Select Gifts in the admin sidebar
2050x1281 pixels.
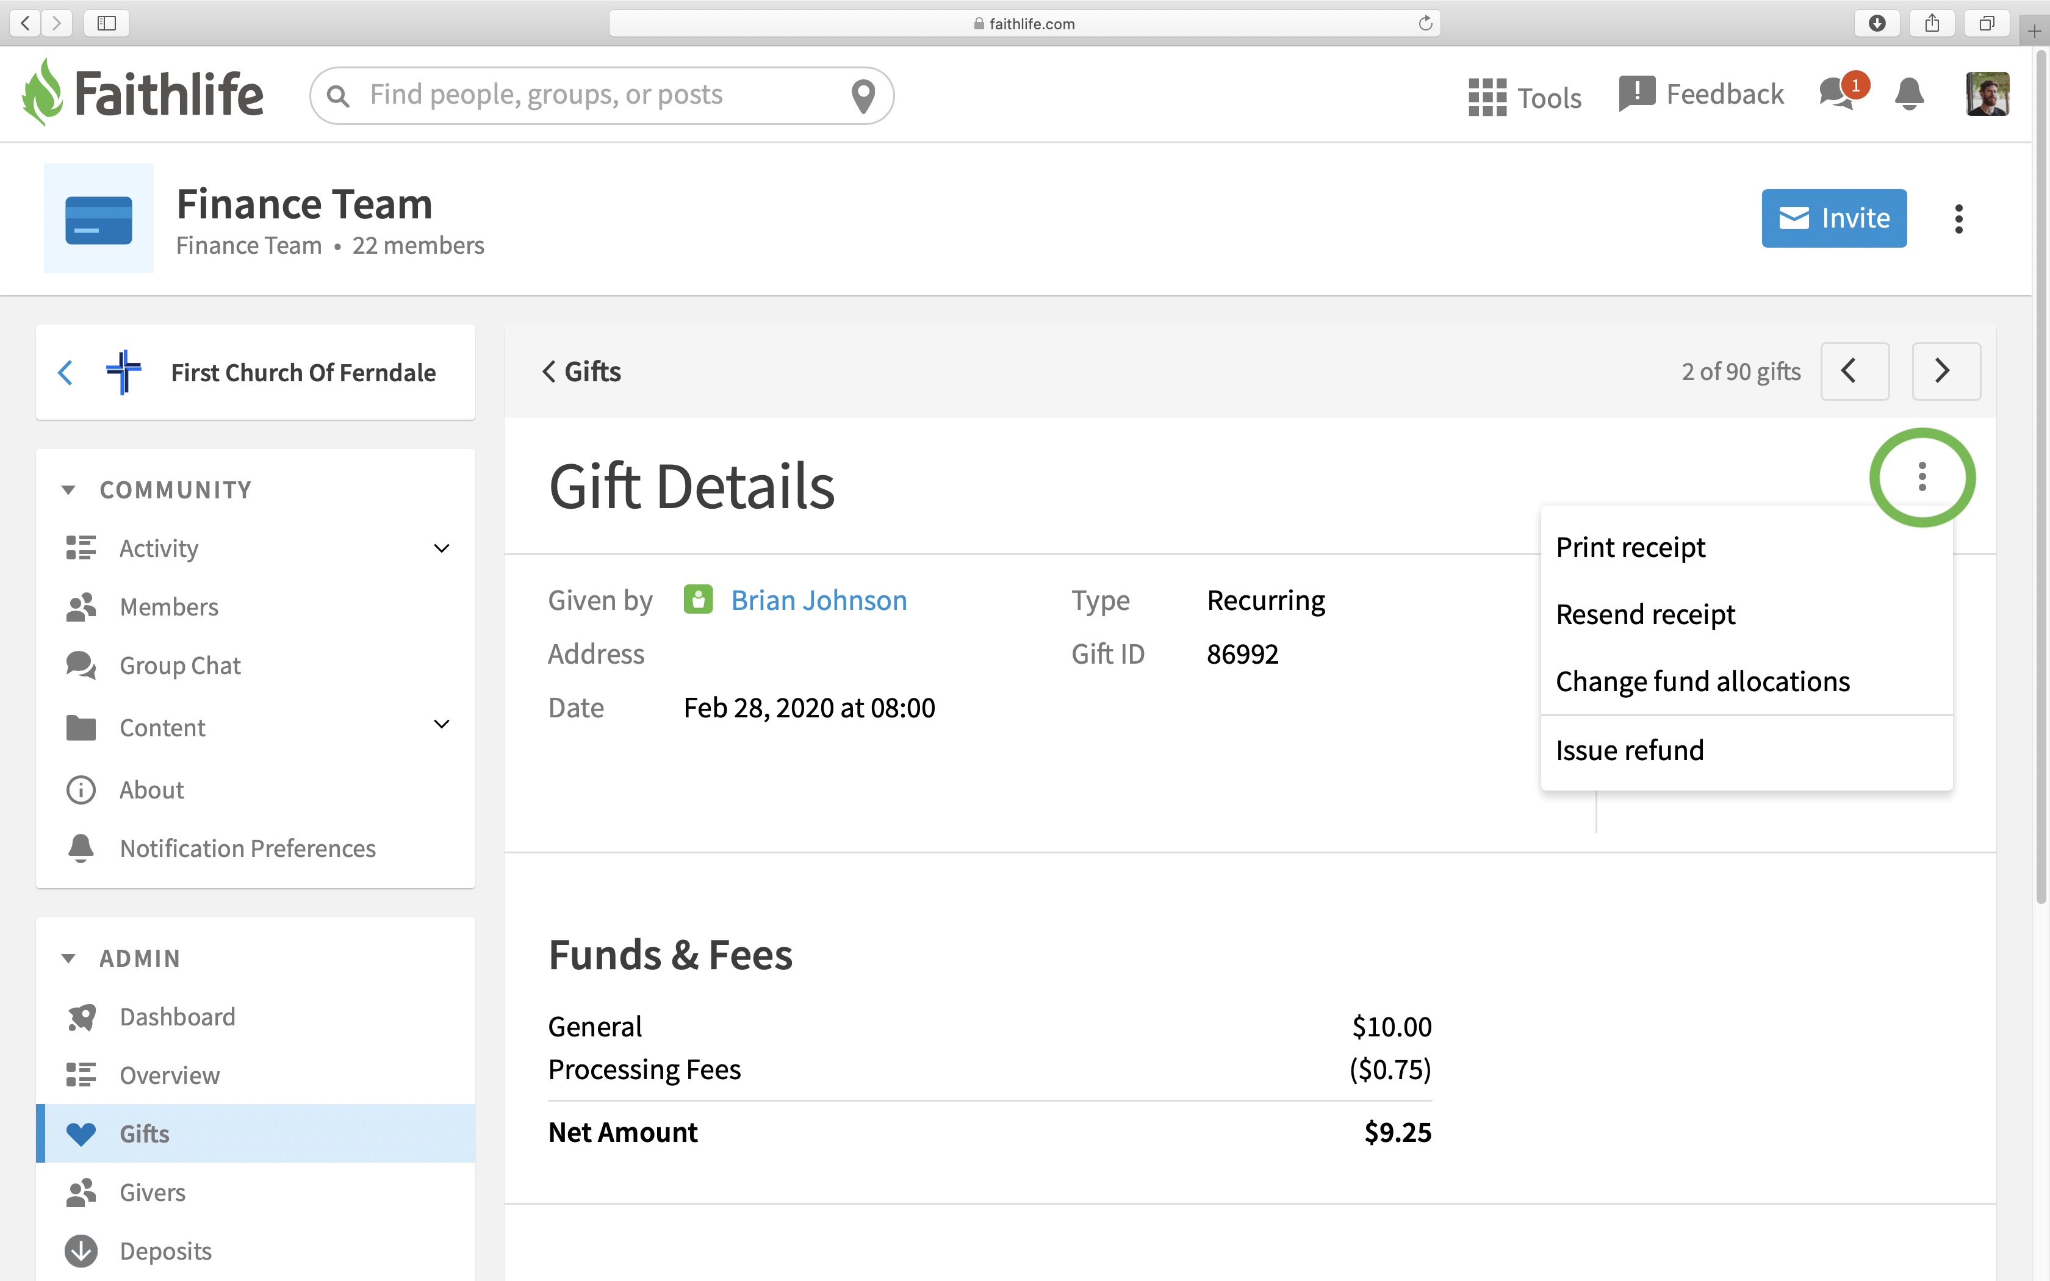pos(255,1133)
